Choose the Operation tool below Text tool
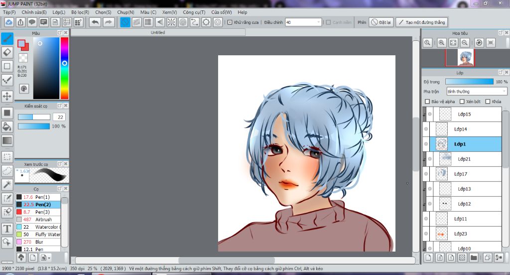Image resolution: width=510 pixels, height=275 pixels. (x=7, y=242)
